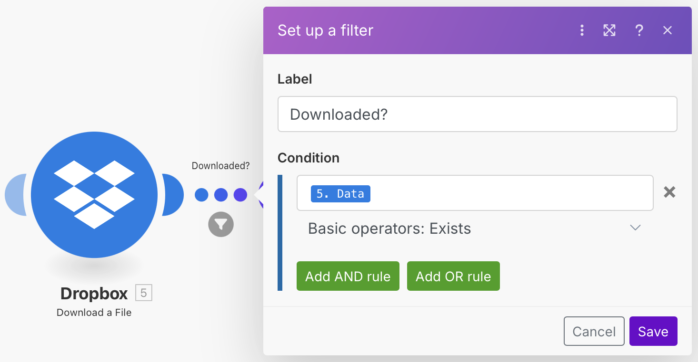
Task: Click the Condition section heading
Action: point(309,158)
